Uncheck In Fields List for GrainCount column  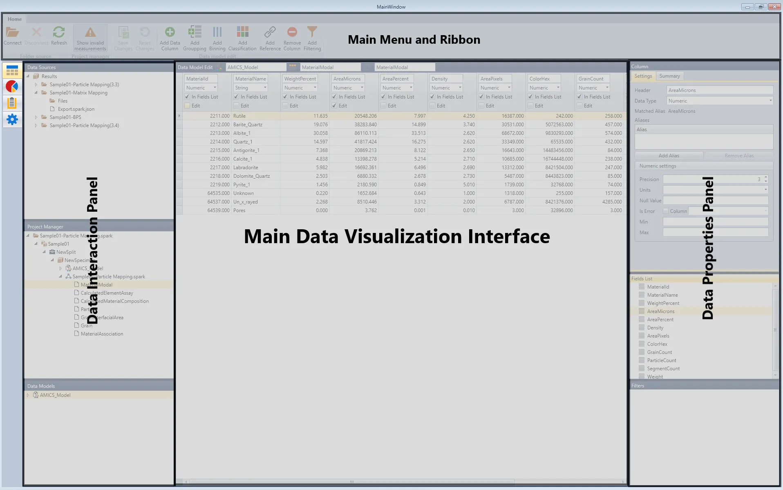click(579, 97)
